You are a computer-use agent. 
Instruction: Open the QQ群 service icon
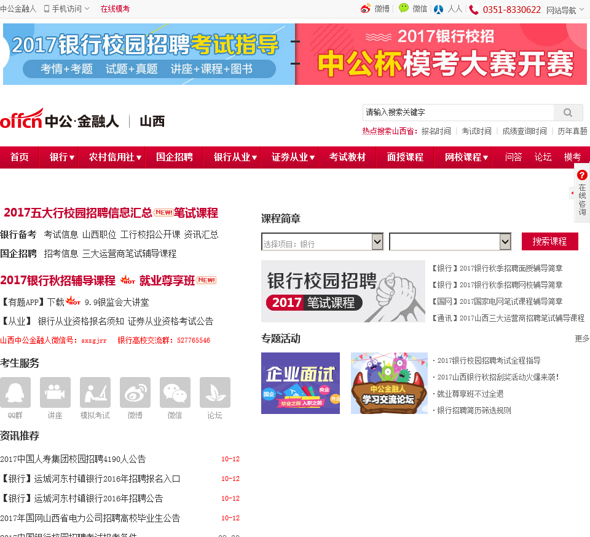pos(15,392)
